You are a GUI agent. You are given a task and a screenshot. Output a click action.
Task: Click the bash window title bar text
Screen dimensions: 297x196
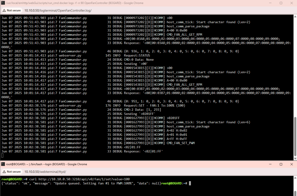point(46,164)
